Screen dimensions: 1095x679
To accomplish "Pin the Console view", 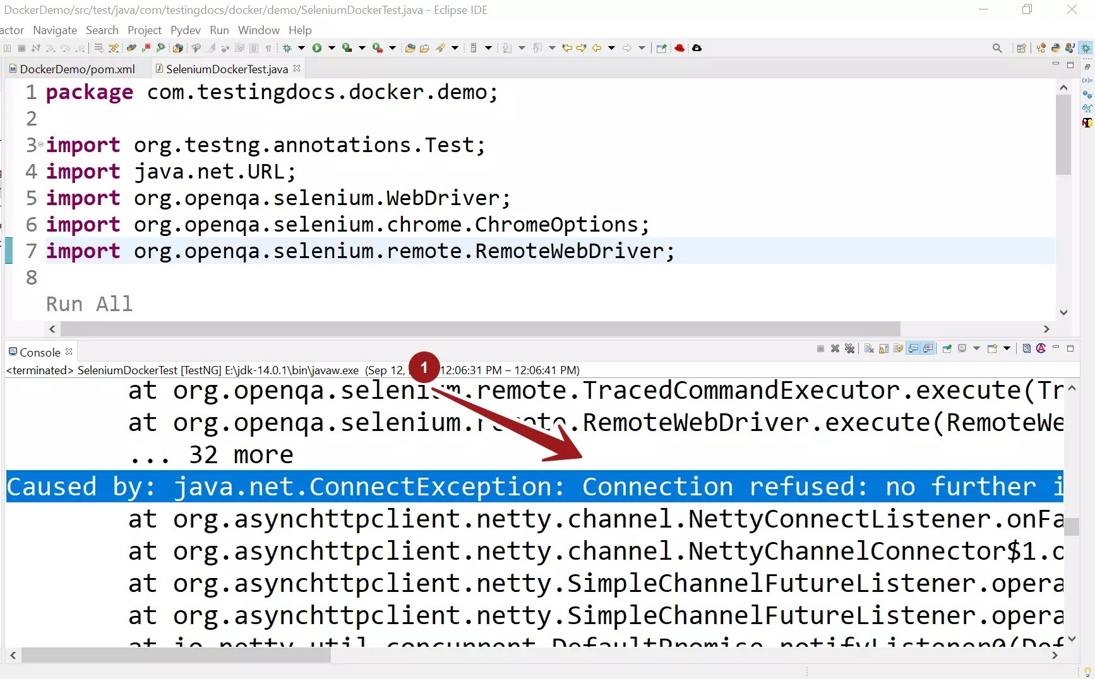I will pyautogui.click(x=947, y=348).
